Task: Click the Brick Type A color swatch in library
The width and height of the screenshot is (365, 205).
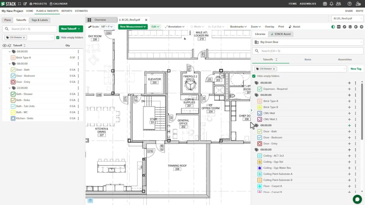Action: tap(259, 101)
